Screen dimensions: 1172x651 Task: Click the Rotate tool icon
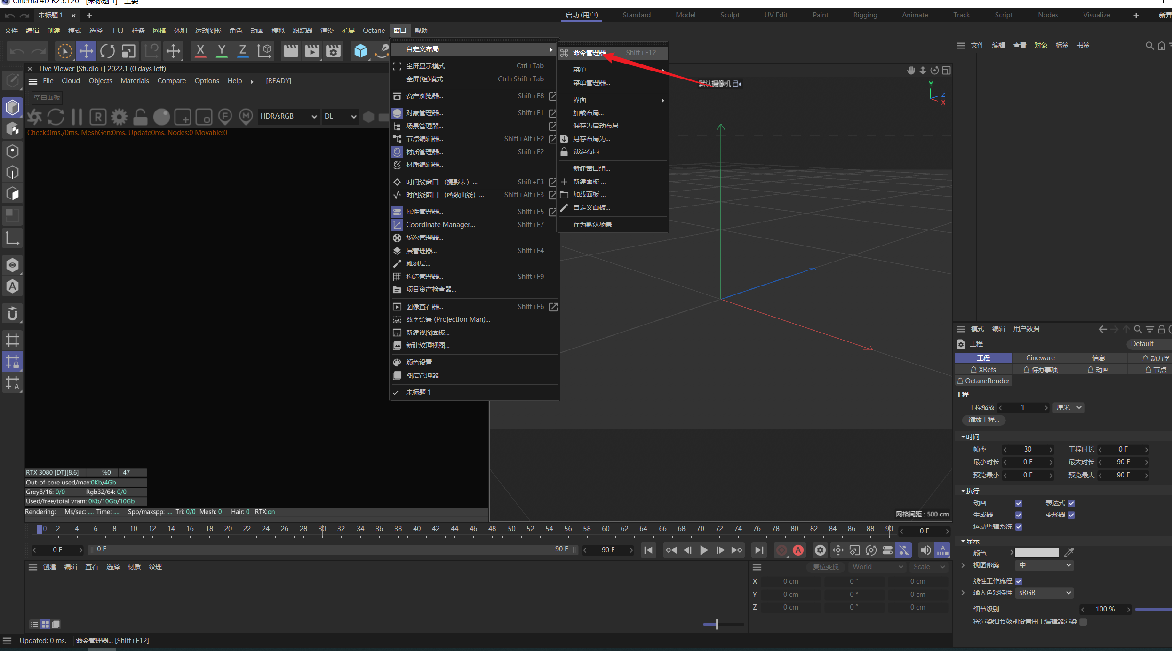[x=107, y=51]
